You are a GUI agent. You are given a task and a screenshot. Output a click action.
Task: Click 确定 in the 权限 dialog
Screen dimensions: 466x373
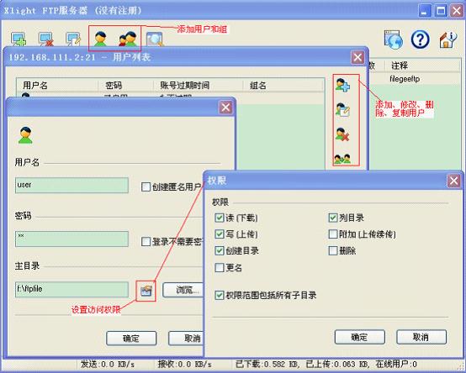click(360, 337)
